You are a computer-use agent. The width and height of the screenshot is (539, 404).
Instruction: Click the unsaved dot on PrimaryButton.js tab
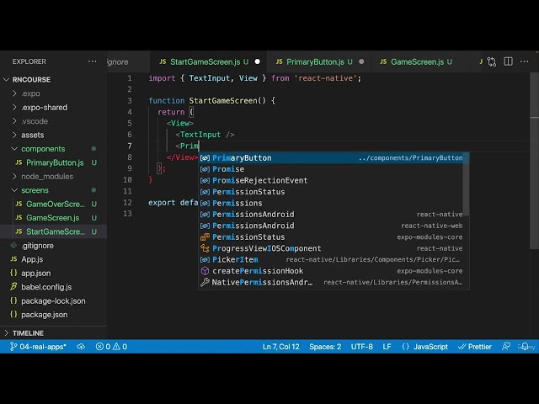coord(361,61)
